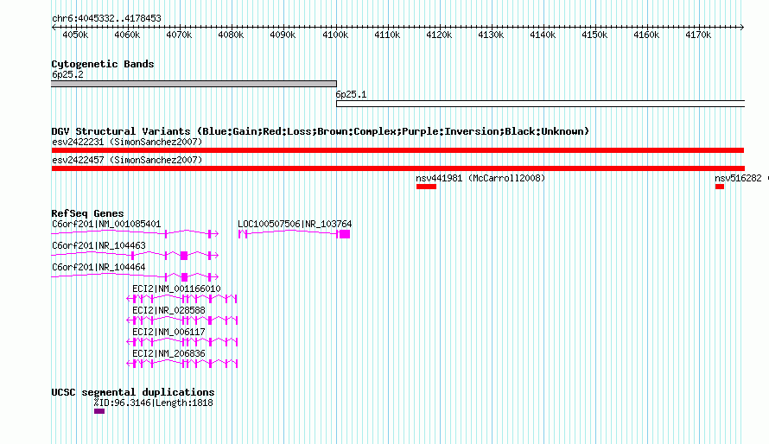
Task: Click the chr6:4045332..4178453 coordinate label
Action: click(x=106, y=19)
